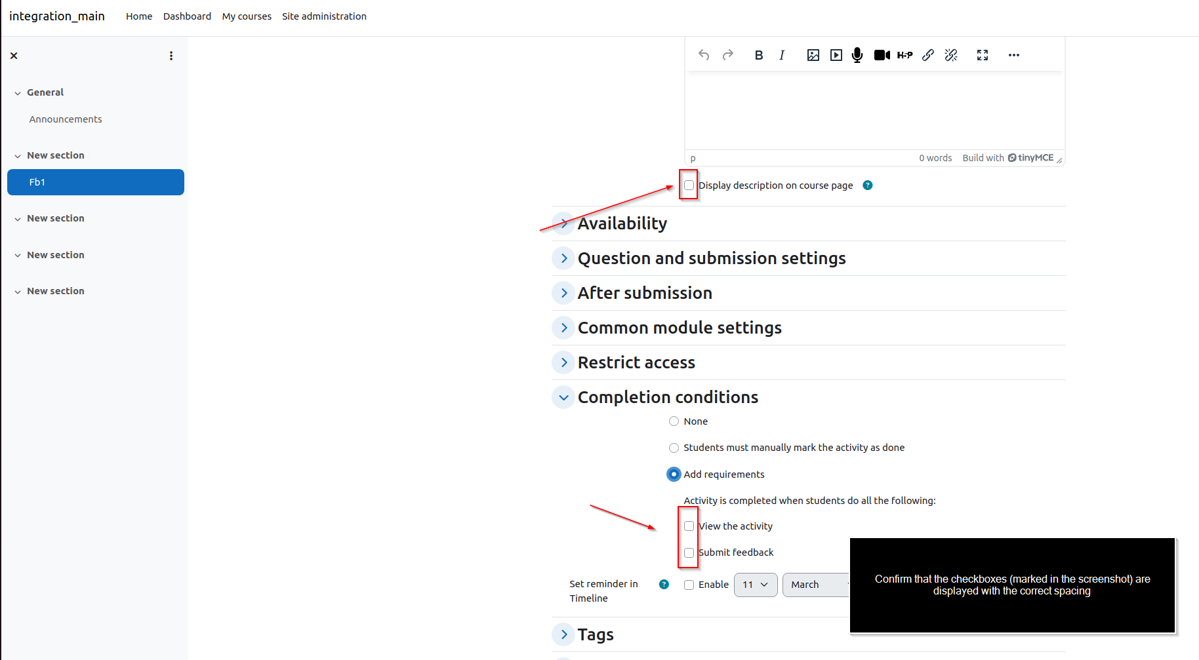Open Announcements in the course index

coord(66,119)
